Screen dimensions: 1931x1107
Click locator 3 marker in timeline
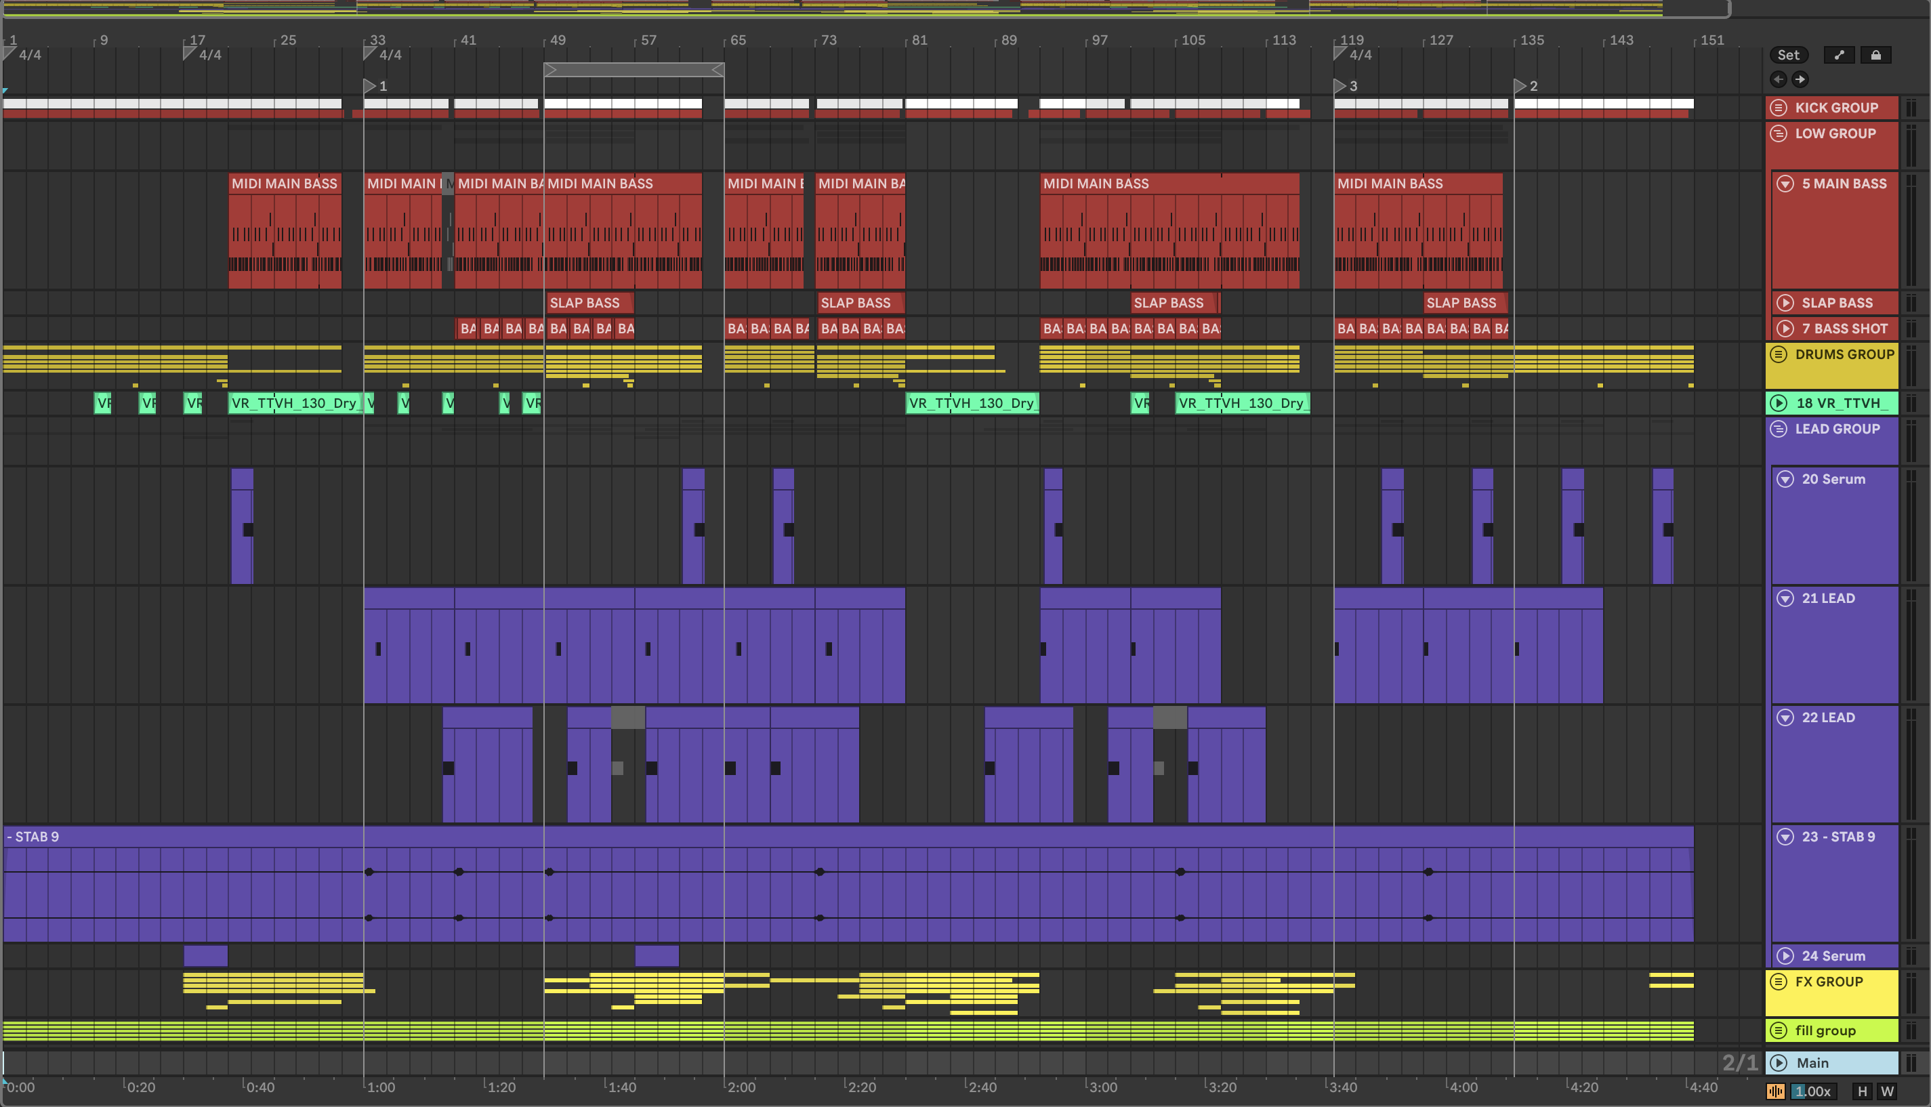pos(1340,86)
